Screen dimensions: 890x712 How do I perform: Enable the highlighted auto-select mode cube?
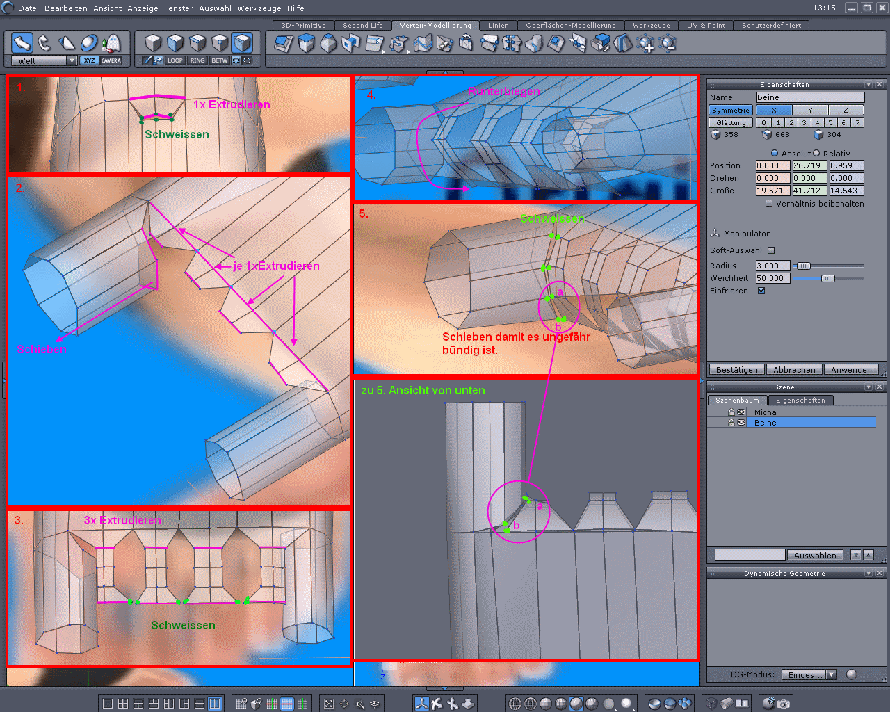tap(242, 43)
